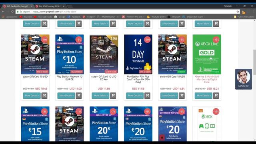The width and height of the screenshot is (256, 144).
Task: Open the Live Chat widget
Action: click(x=244, y=79)
